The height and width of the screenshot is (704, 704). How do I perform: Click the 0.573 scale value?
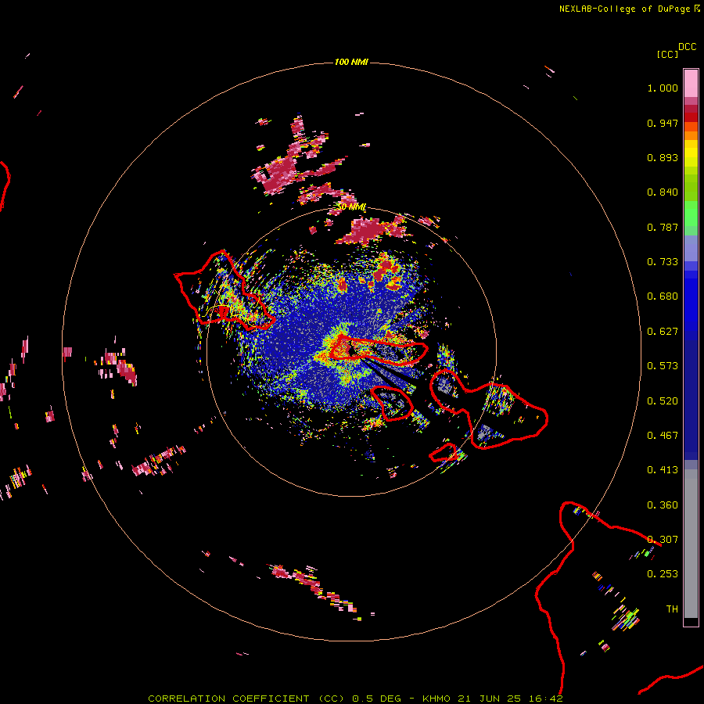[663, 366]
